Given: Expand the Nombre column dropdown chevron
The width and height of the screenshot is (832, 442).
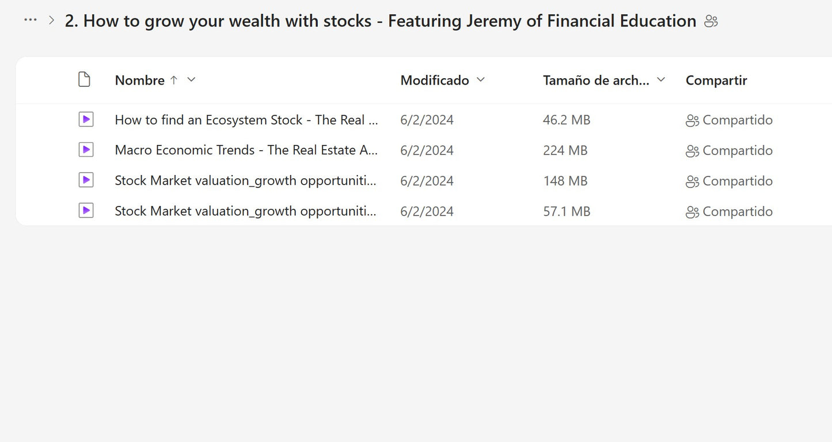Looking at the screenshot, I should (192, 80).
